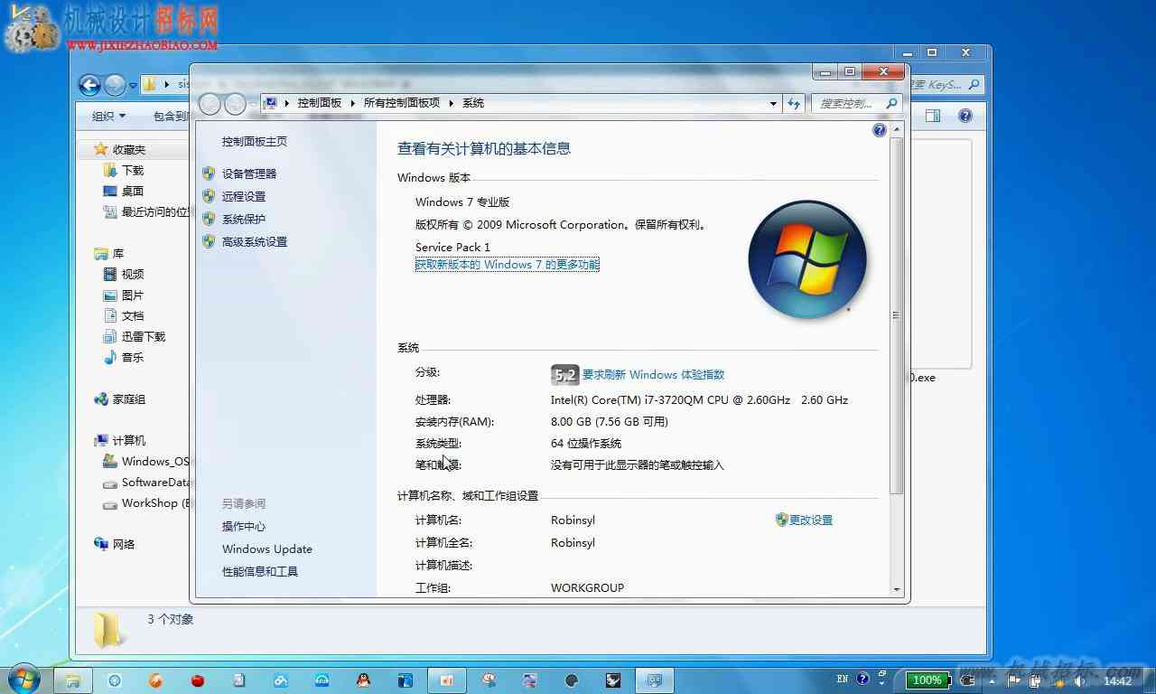1156x694 pixels.
Task: Click the volume speaker icon in tray
Action: pos(1078,680)
